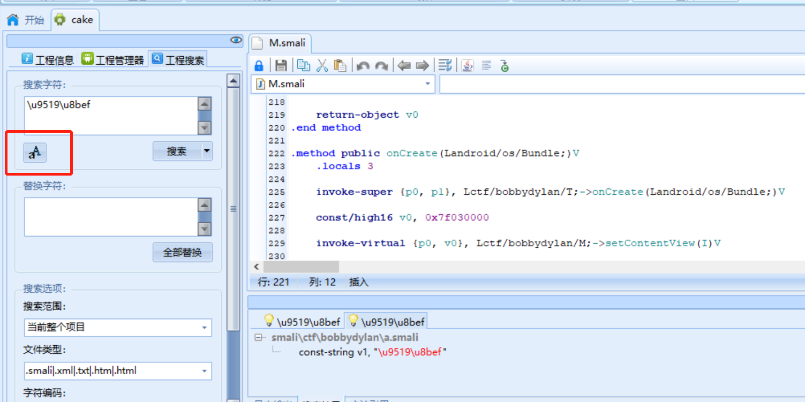The image size is (805, 402).
Task: Click the clipboard paste icon
Action: pyautogui.click(x=340, y=65)
